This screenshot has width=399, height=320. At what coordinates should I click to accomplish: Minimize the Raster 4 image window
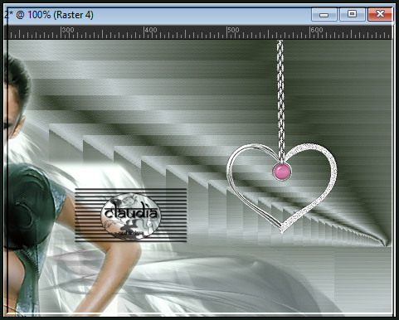tap(324, 14)
